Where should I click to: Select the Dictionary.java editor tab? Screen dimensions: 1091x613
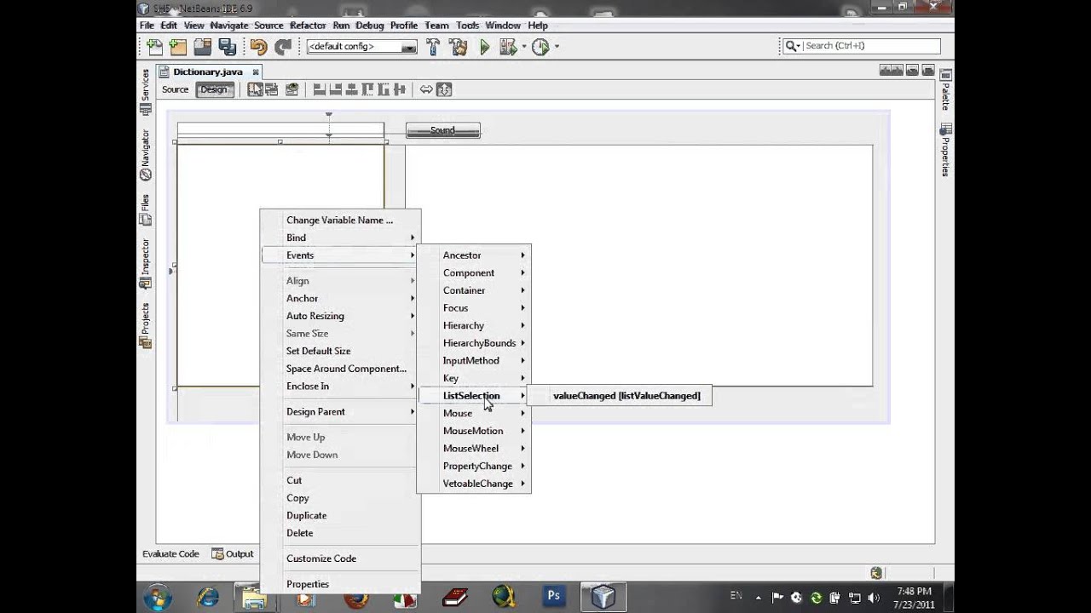coord(208,72)
